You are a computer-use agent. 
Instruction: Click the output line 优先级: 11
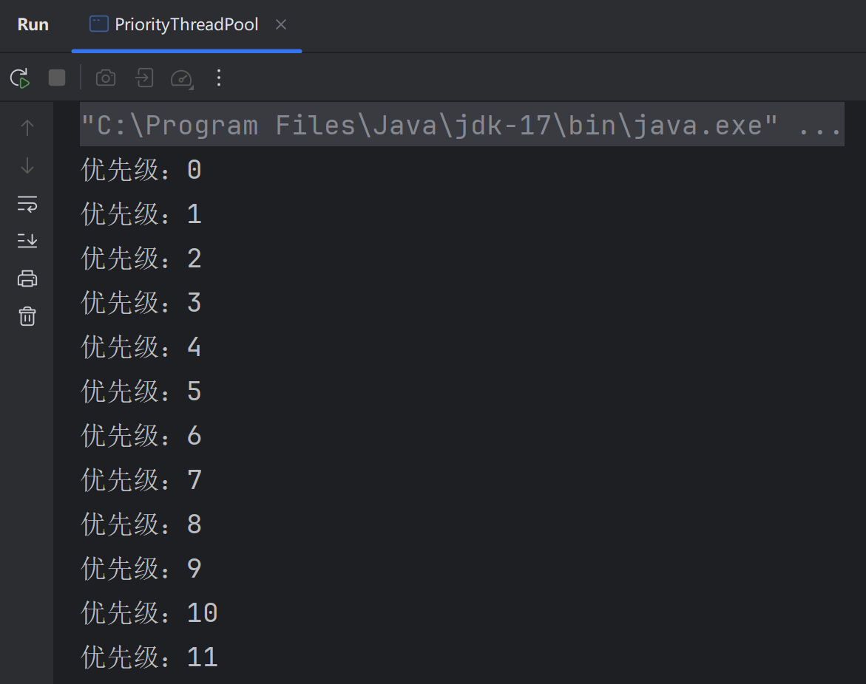149,657
